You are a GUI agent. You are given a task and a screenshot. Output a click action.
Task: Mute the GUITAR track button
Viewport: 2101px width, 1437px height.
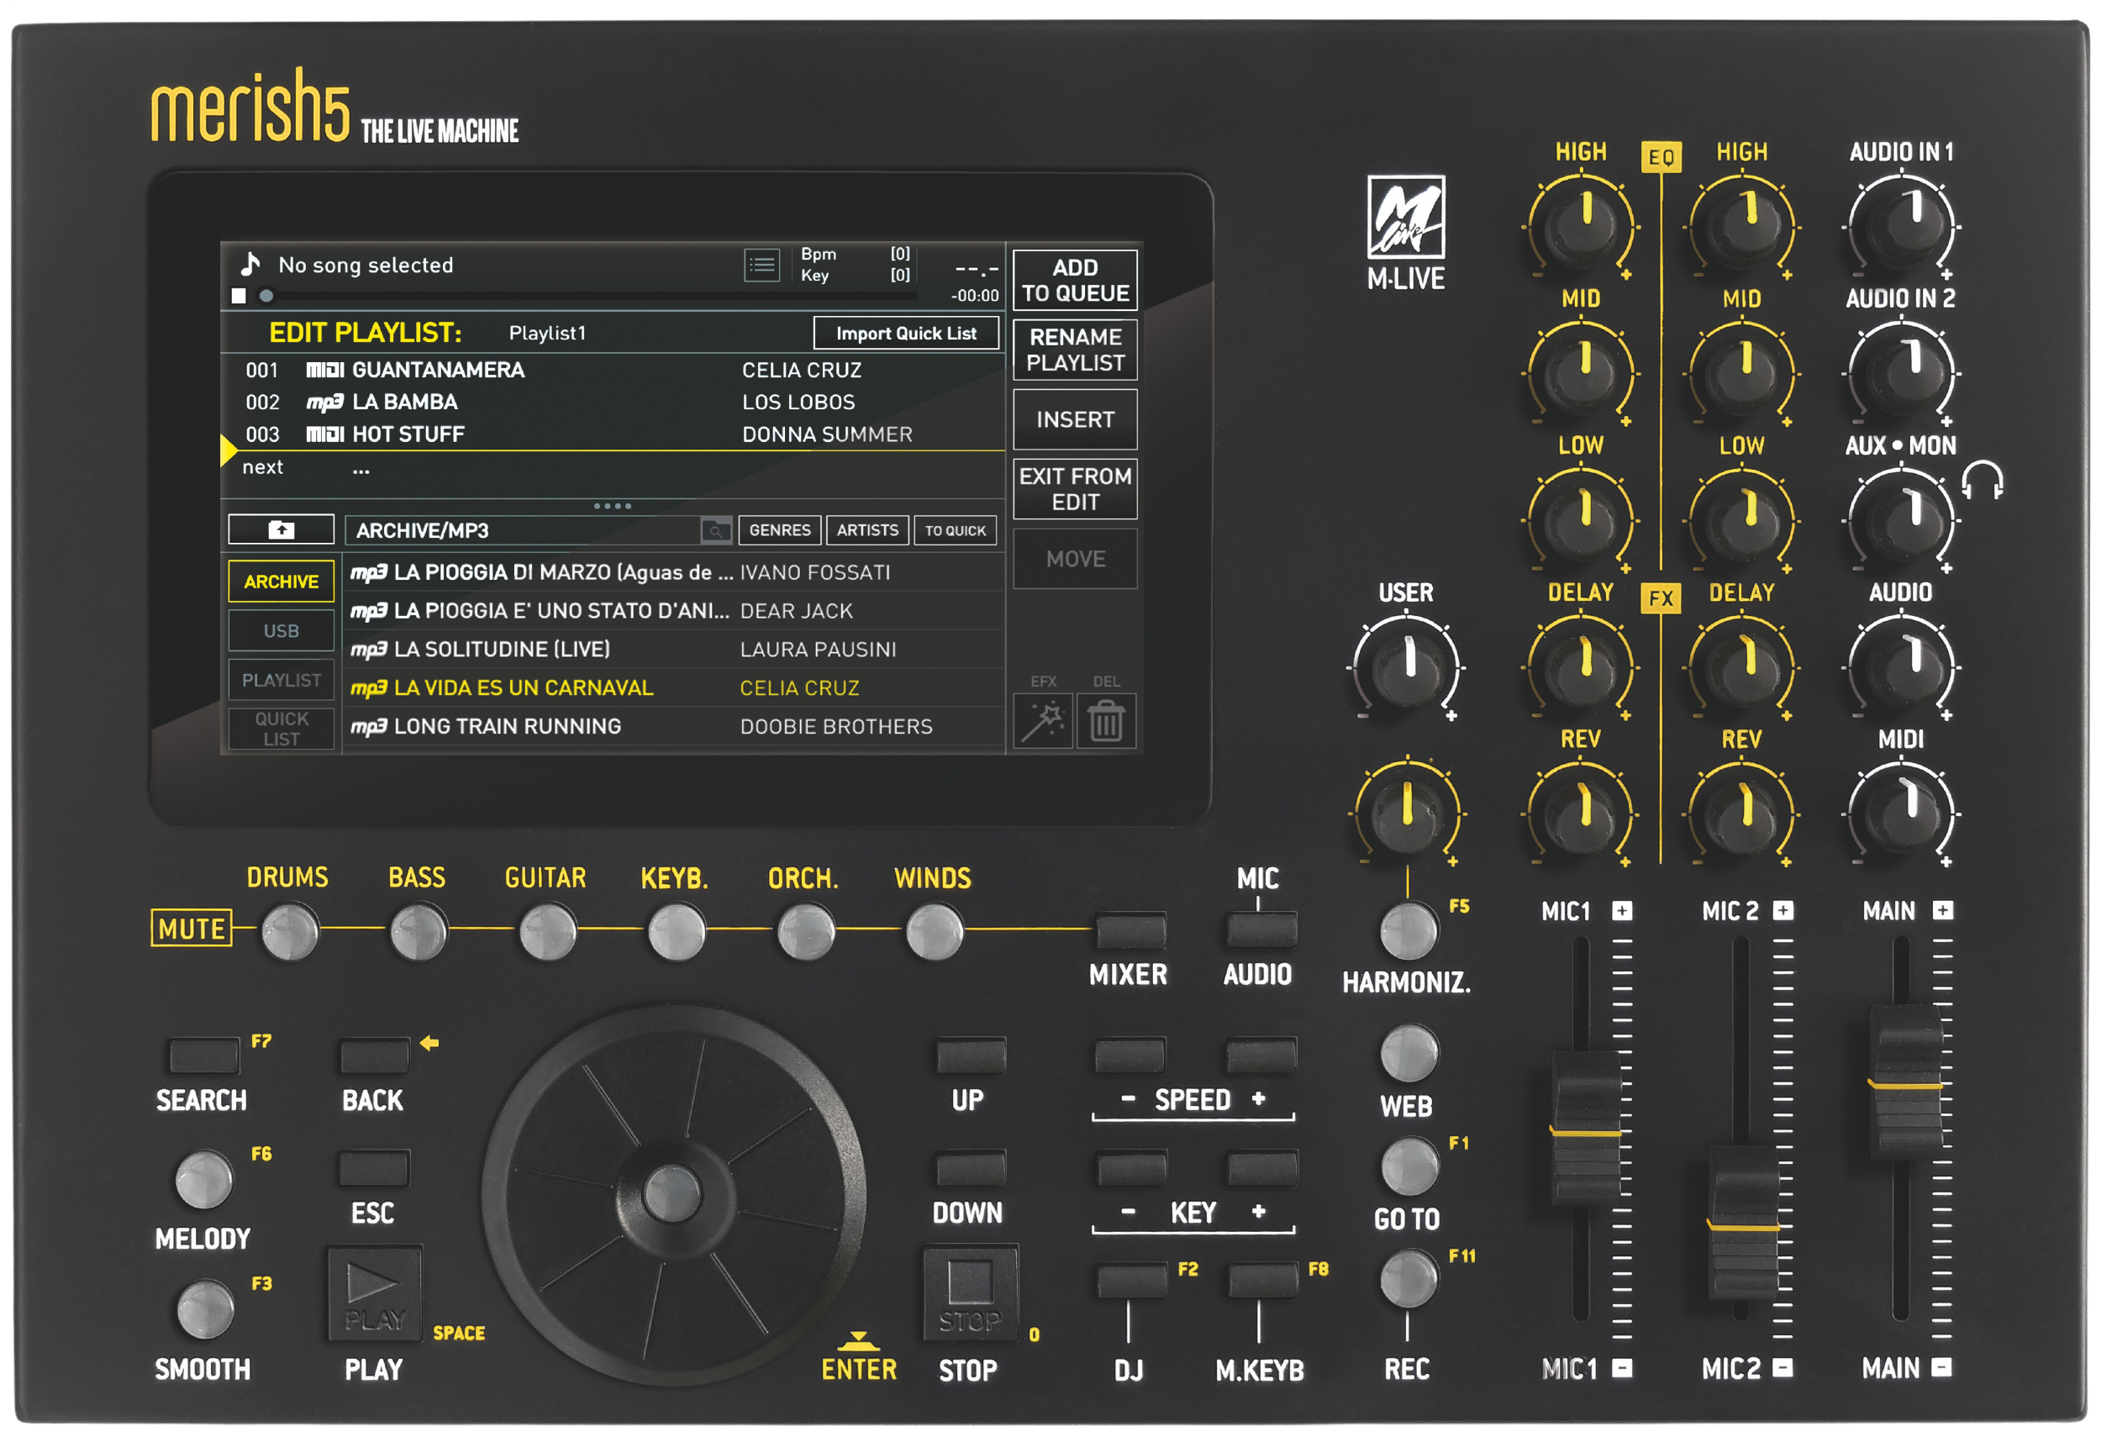548,931
